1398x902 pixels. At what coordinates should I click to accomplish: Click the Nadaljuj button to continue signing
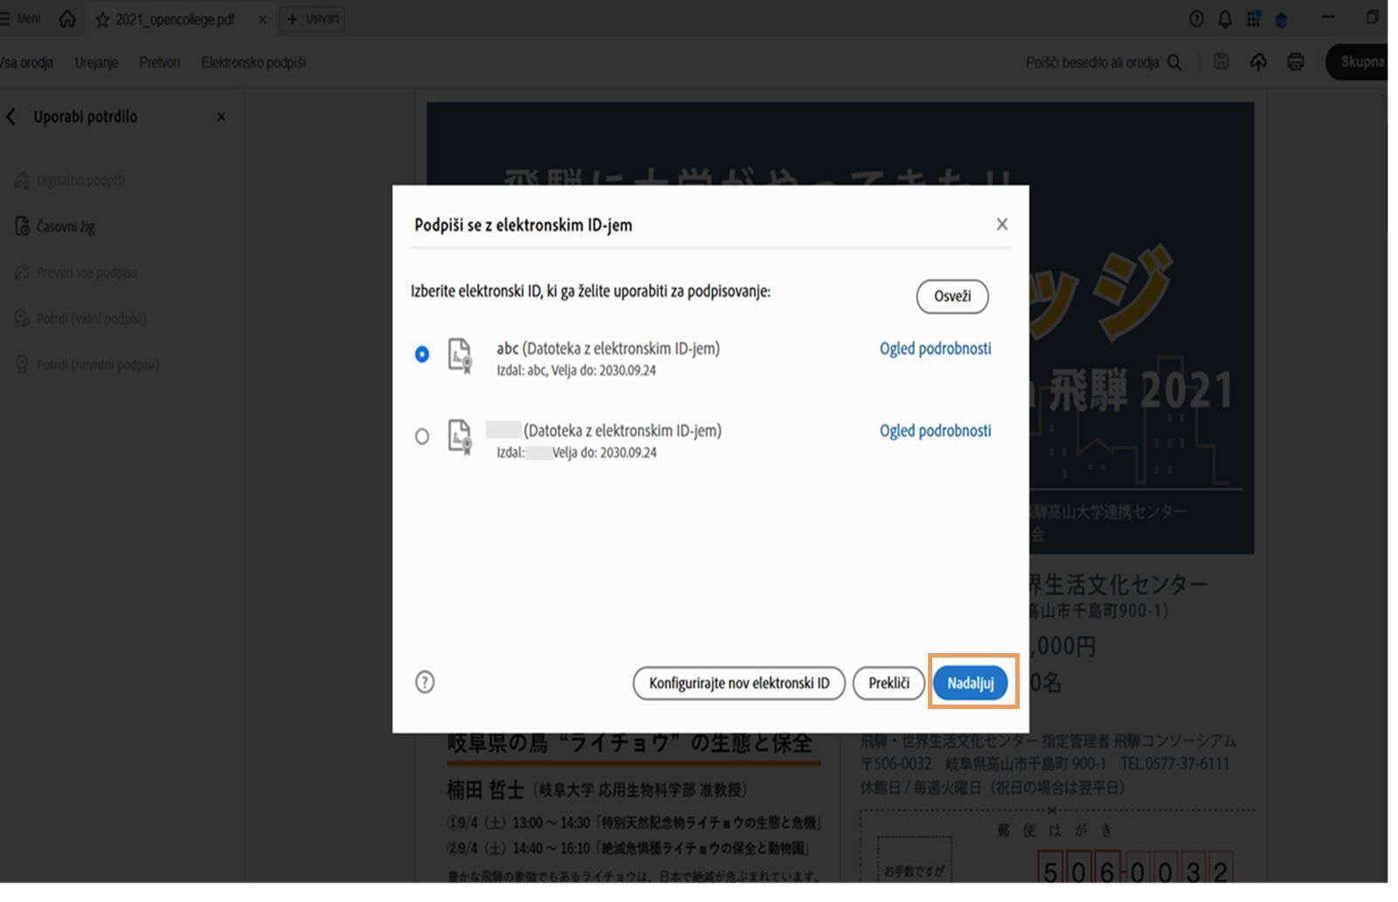pos(971,683)
